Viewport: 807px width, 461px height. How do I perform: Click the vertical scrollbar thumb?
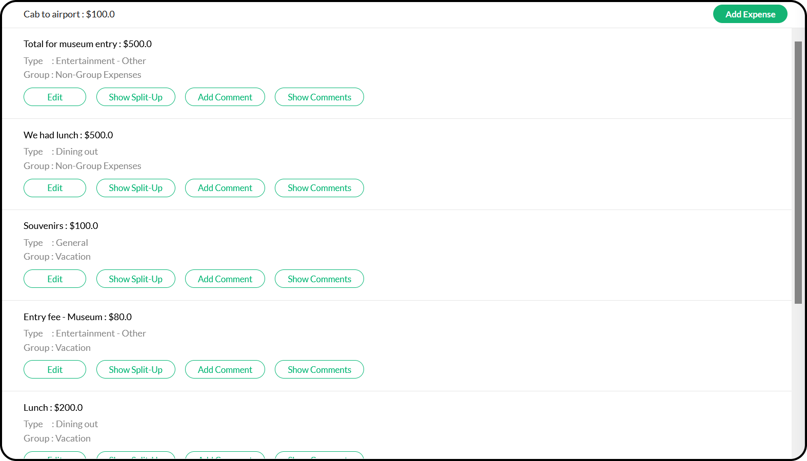pyautogui.click(x=798, y=173)
